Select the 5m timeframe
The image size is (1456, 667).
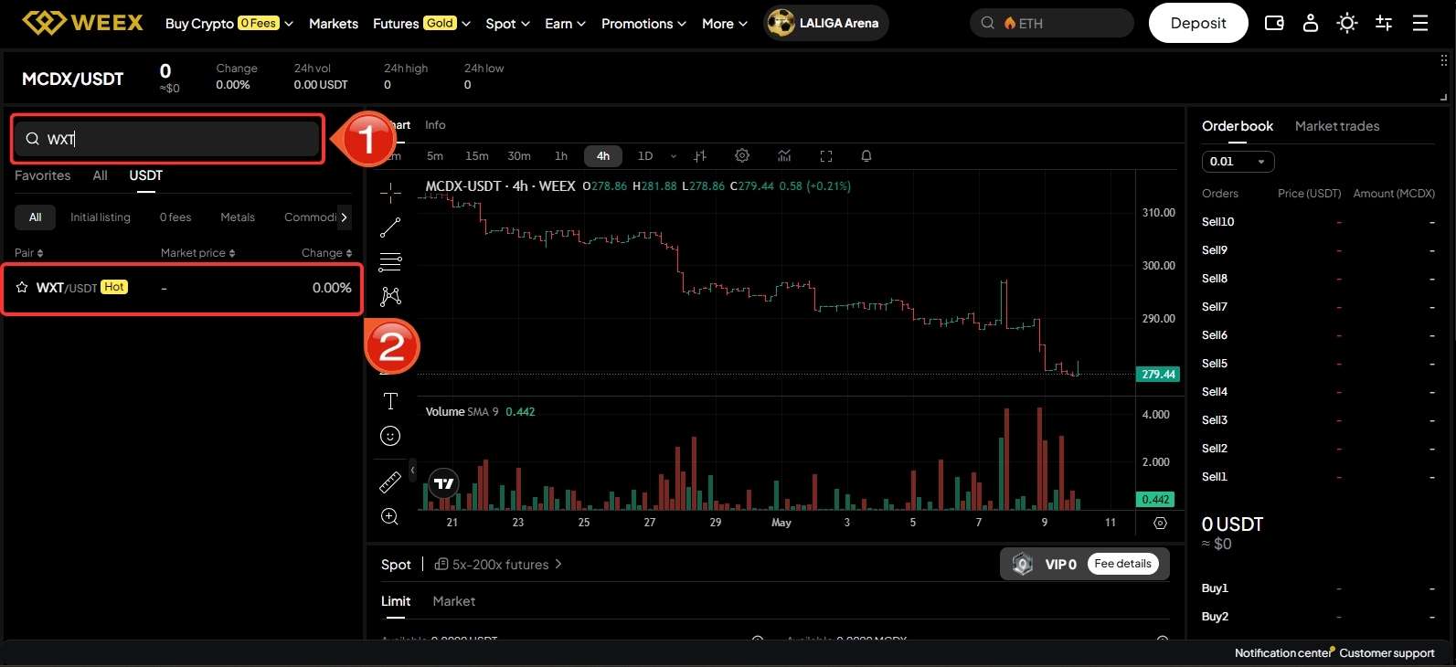pyautogui.click(x=435, y=156)
